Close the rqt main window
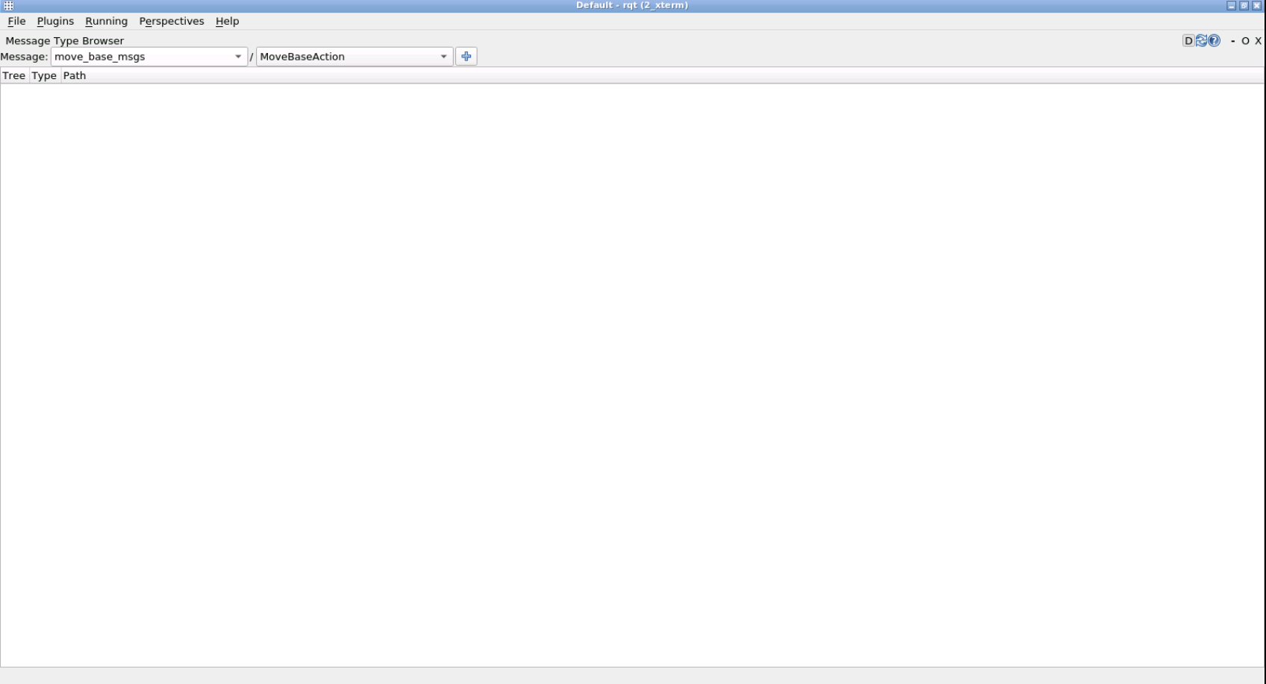 [x=1256, y=5]
